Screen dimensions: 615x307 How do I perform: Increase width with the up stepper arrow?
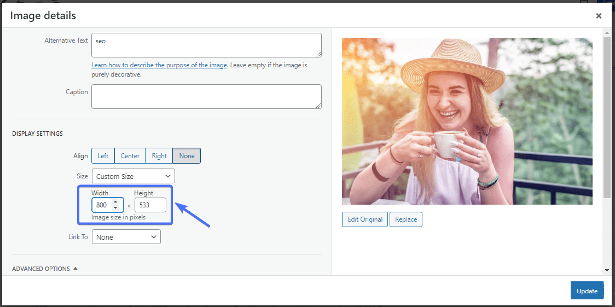point(115,202)
